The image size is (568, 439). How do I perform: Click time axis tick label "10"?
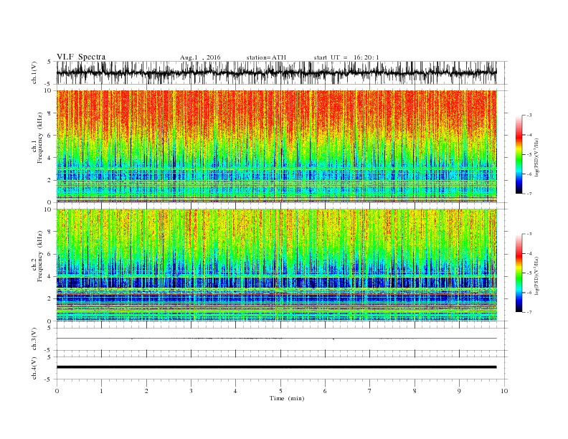click(504, 391)
